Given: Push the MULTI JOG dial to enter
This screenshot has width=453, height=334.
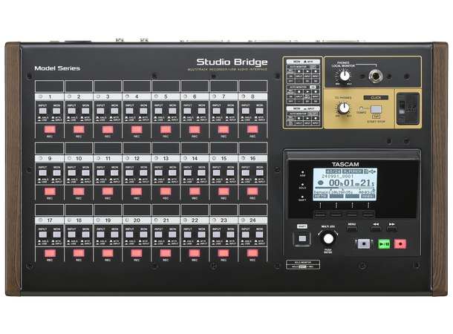Looking at the screenshot, I should pyautogui.click(x=328, y=238).
